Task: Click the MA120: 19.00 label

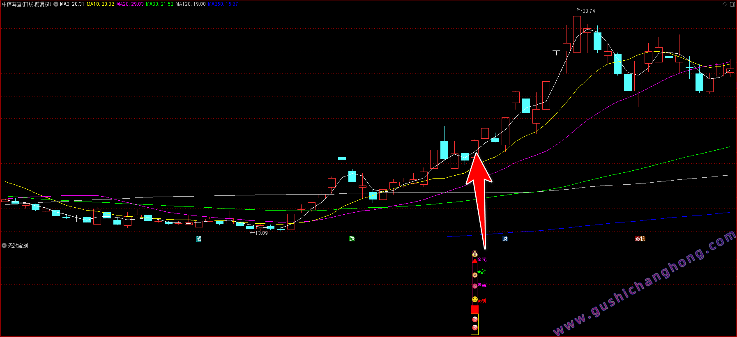Action: pyautogui.click(x=191, y=4)
